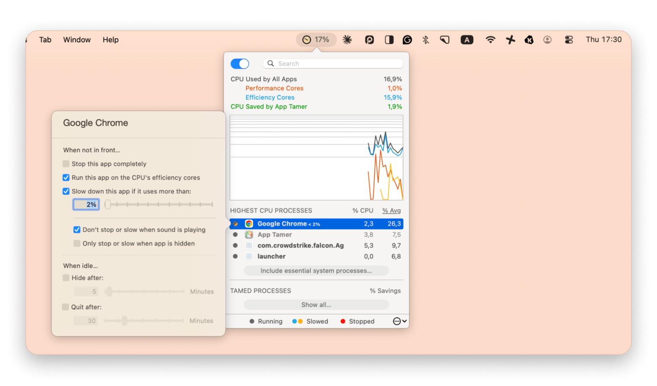
Task: Click the Performance Cores label
Action: pos(275,88)
